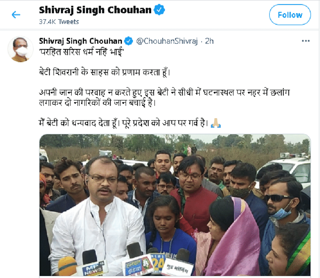Open the tweet's three-dot more menu
This screenshot has width=320, height=278.
coord(306,41)
